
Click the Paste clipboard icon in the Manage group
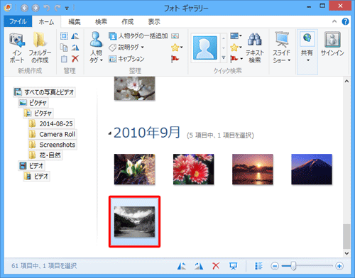(x=64, y=59)
